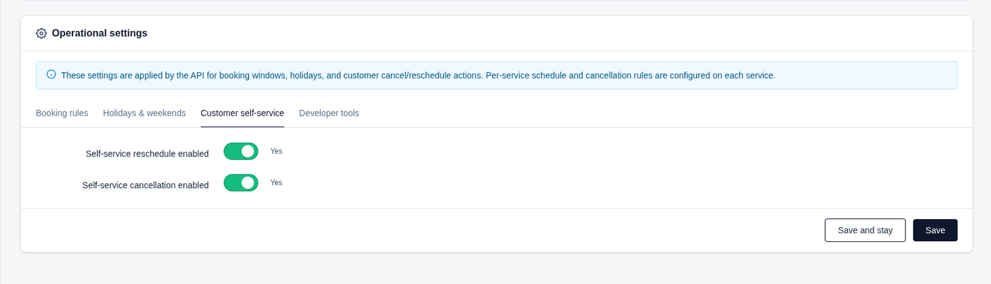
Task: Click 'Yes' text next to reschedule toggle
Action: pos(276,151)
